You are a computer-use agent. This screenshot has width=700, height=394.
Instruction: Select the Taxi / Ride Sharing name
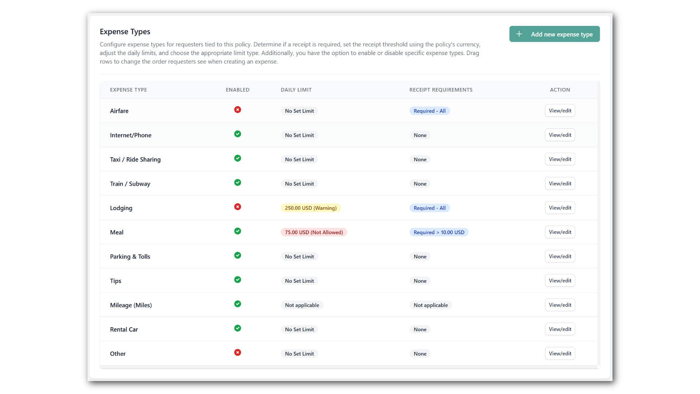(x=135, y=159)
